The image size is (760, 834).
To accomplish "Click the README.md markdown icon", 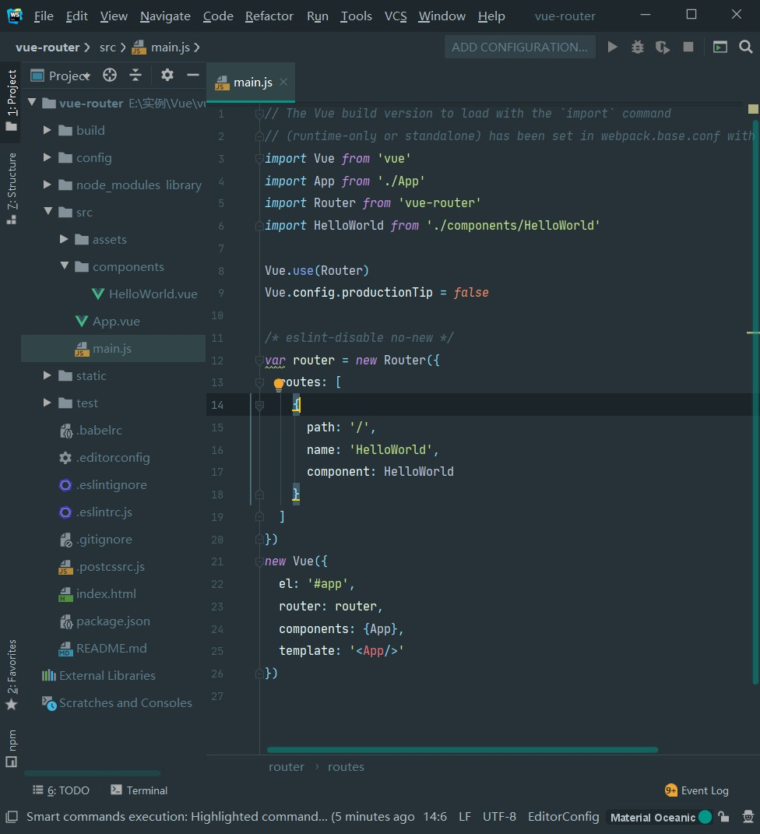I will (65, 649).
